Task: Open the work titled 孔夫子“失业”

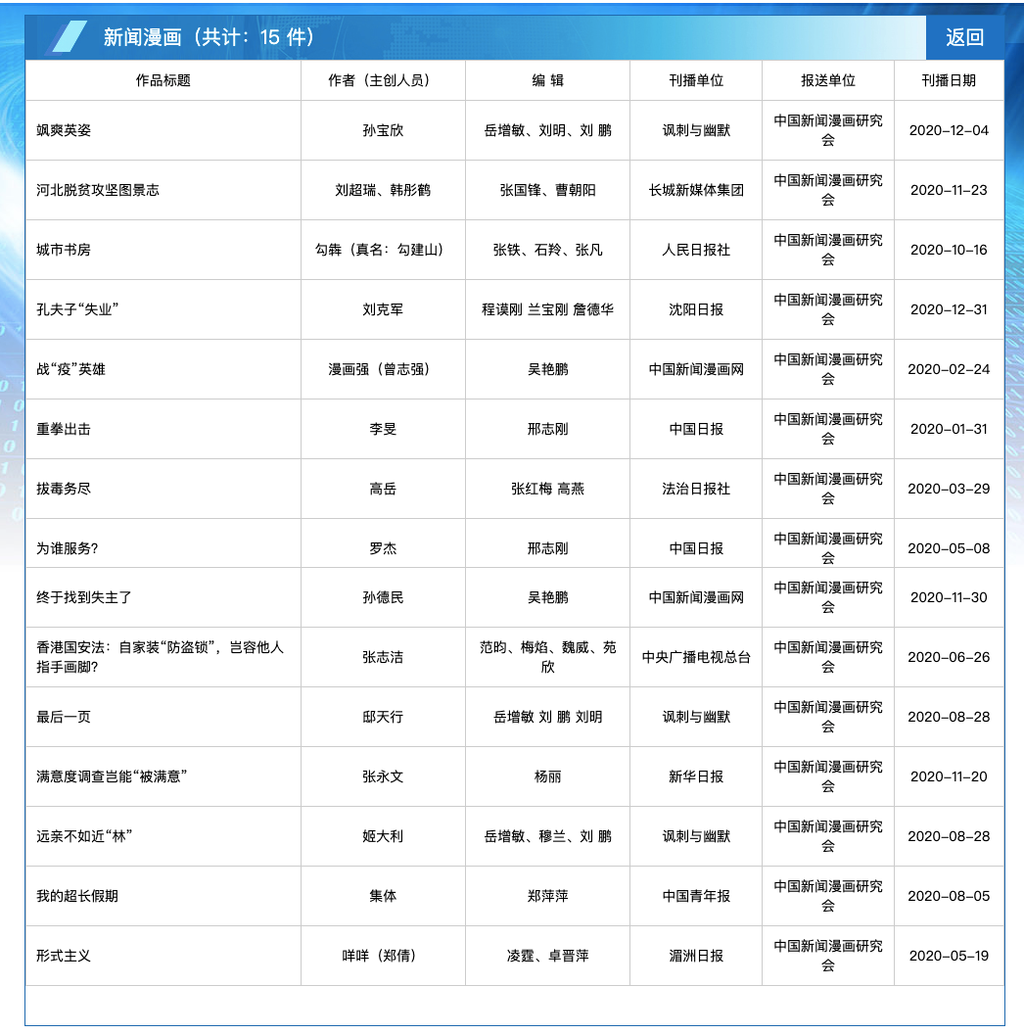Action: 77,309
